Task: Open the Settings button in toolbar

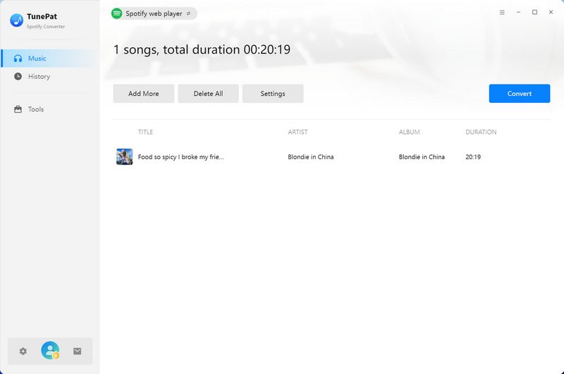Action: coord(273,94)
